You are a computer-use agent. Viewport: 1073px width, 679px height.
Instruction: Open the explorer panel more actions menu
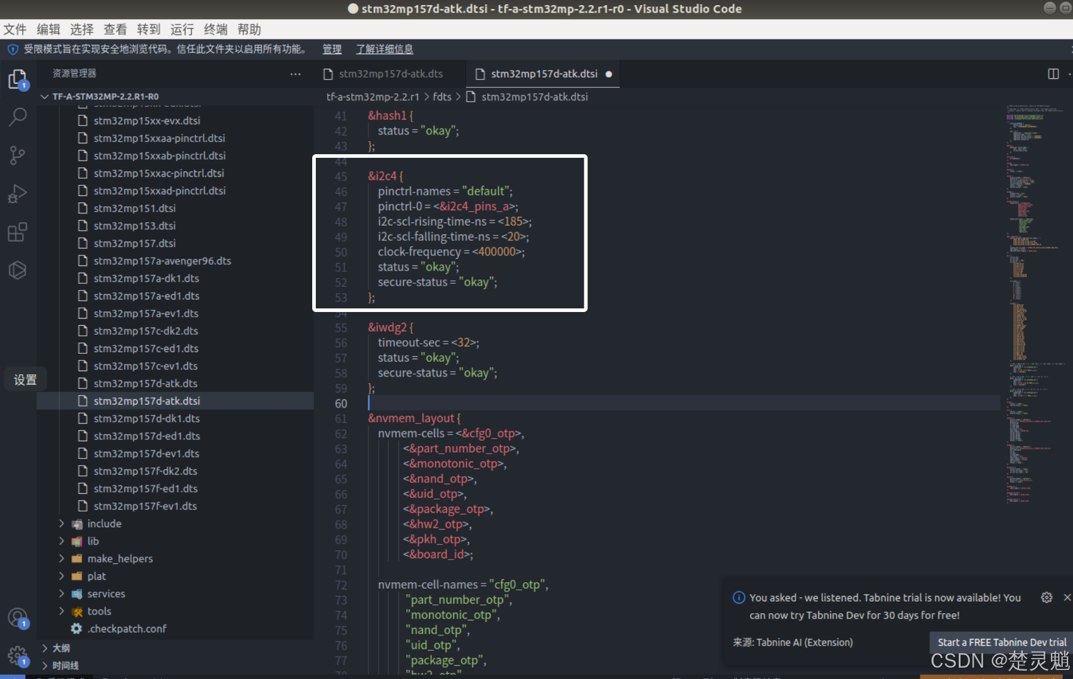[295, 74]
